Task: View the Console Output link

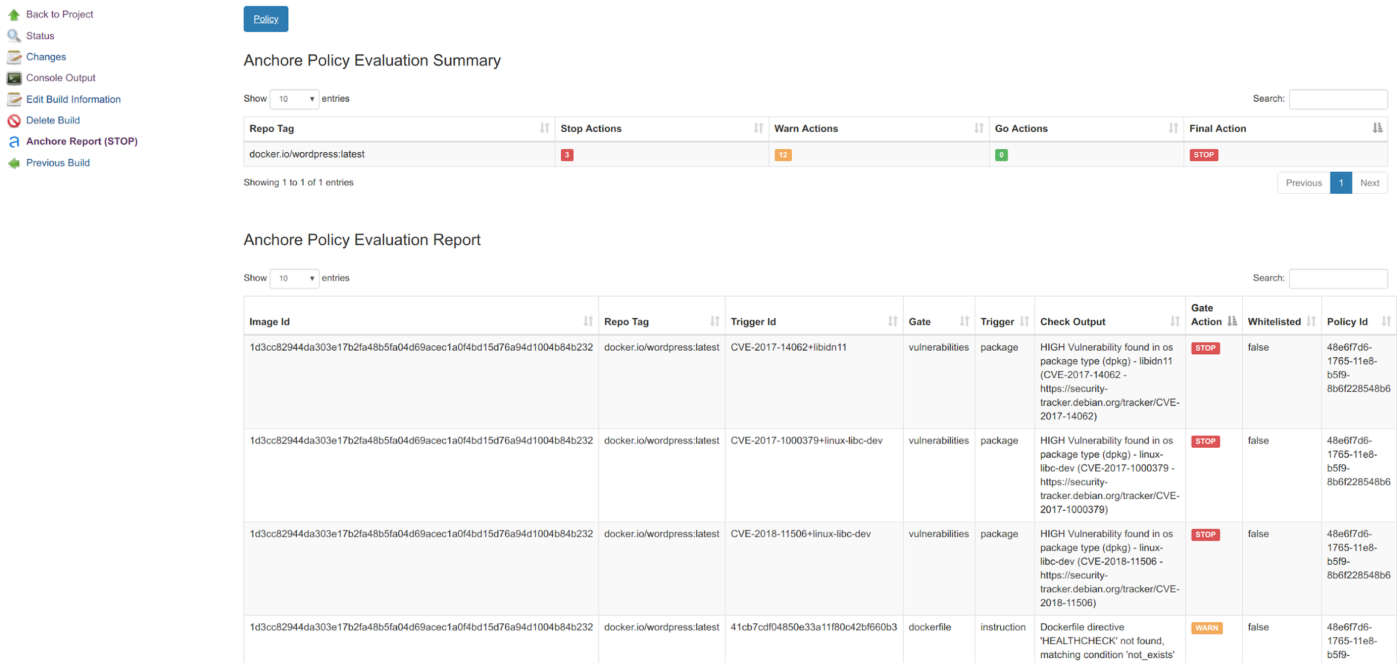Action: 61,78
